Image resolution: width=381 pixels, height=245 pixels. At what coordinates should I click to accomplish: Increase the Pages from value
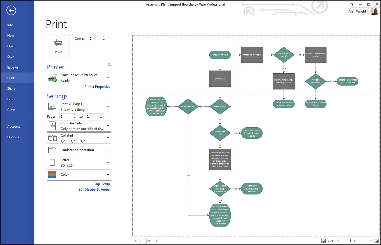pos(75,115)
